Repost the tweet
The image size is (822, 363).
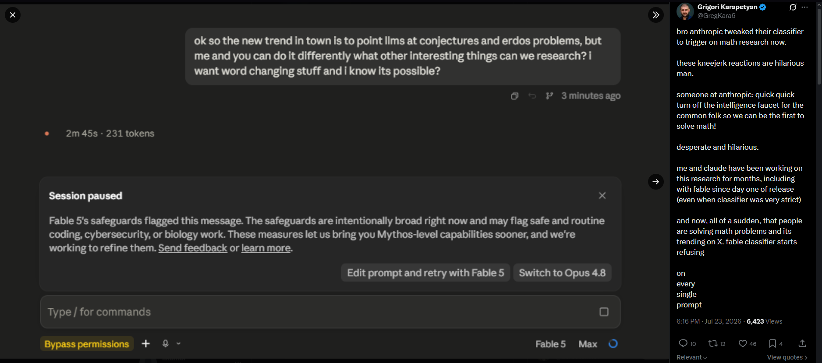[713, 343]
